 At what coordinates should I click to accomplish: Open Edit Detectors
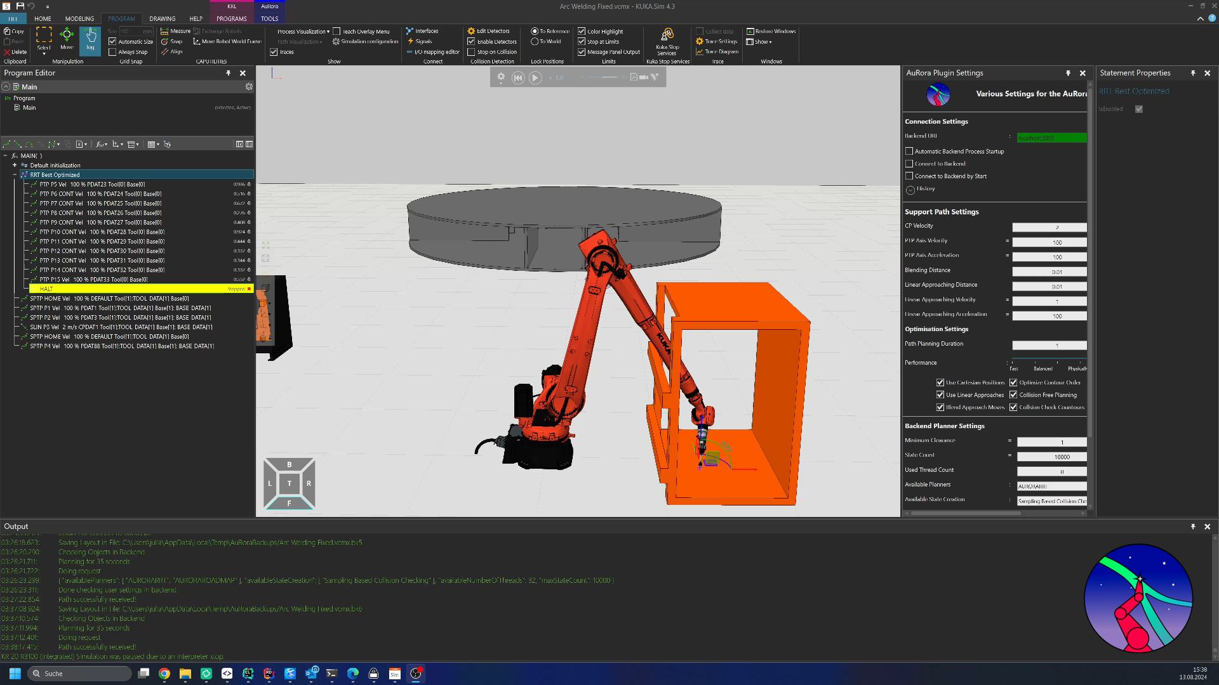(488, 31)
